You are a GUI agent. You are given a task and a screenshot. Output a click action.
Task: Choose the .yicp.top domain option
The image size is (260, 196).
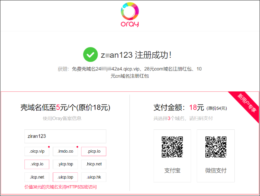(x=65, y=164)
